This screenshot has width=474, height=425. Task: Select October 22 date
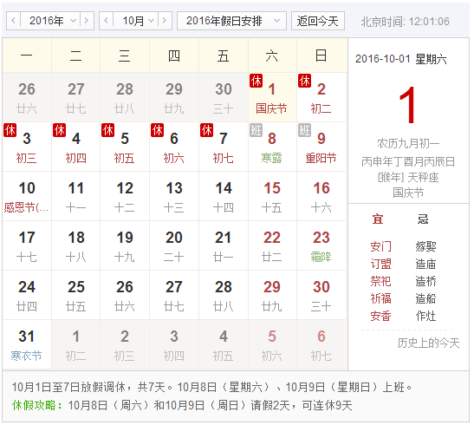272,245
